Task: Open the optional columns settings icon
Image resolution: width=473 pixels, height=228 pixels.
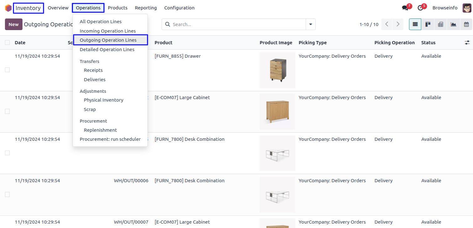Action: coord(467,43)
